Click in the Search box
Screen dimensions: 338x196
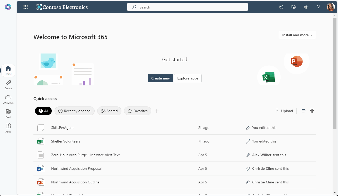[188, 7]
